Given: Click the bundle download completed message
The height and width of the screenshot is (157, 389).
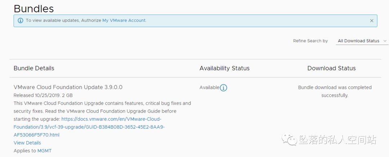Looking at the screenshot, I should tap(335, 91).
